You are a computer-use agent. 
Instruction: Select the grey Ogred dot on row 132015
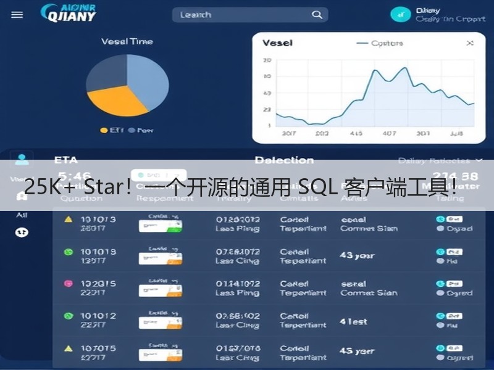[440, 294]
